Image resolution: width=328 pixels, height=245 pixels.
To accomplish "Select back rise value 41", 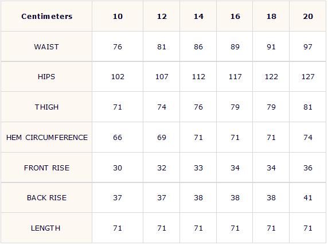I will [x=308, y=198].
